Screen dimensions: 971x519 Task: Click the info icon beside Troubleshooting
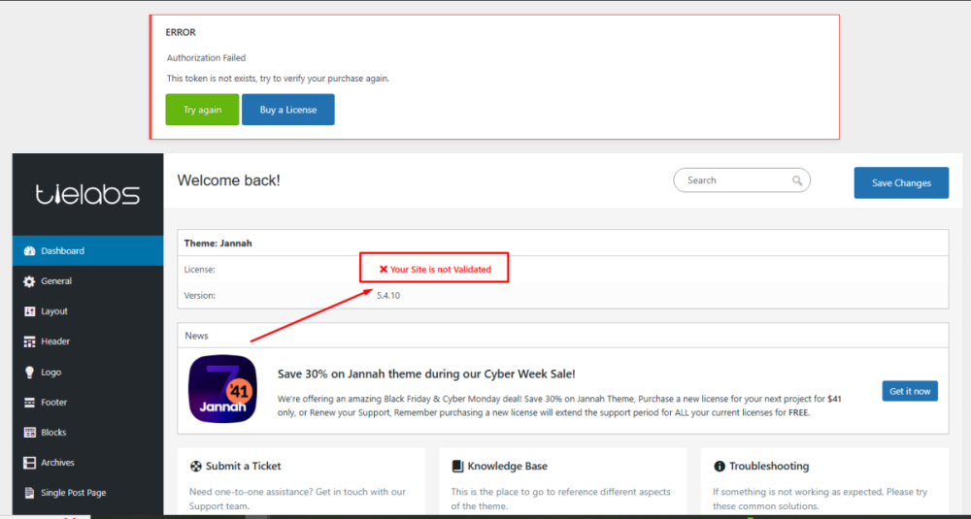[719, 466]
